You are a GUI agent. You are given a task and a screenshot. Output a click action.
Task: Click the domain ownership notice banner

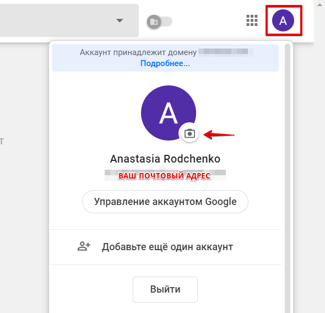[x=165, y=58]
